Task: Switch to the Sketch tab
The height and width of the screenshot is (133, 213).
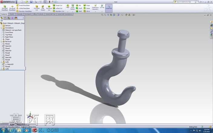Action: (12, 14)
